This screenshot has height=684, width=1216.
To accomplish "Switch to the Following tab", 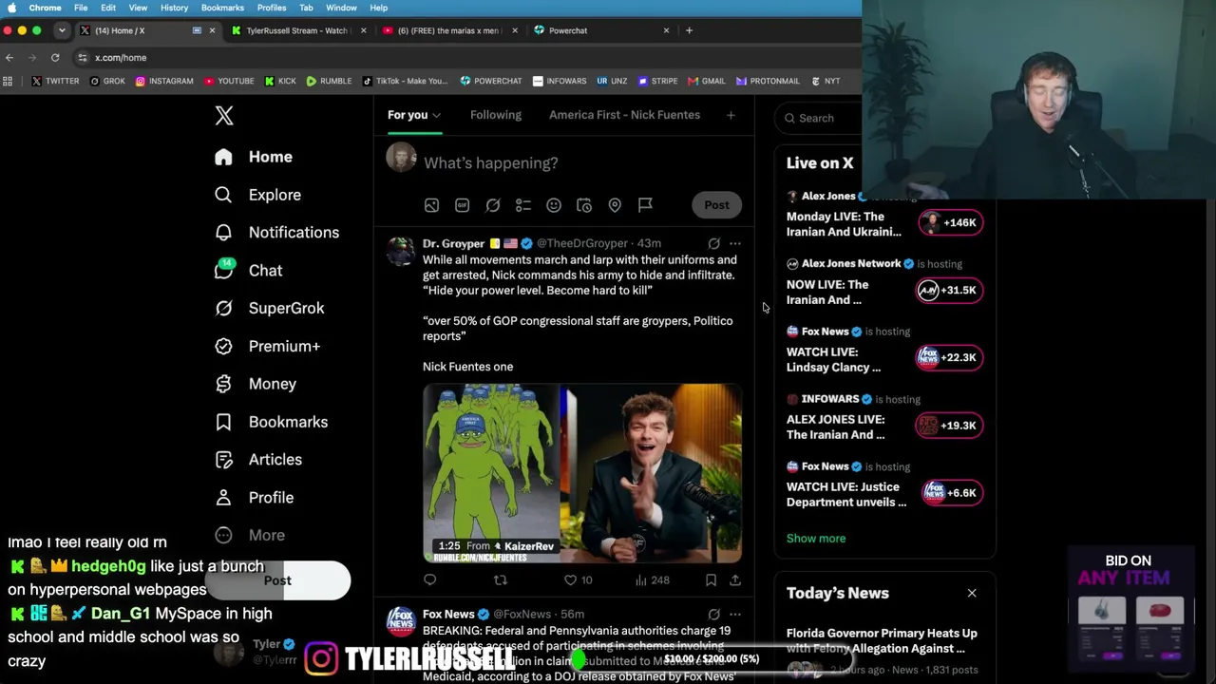I will (496, 115).
